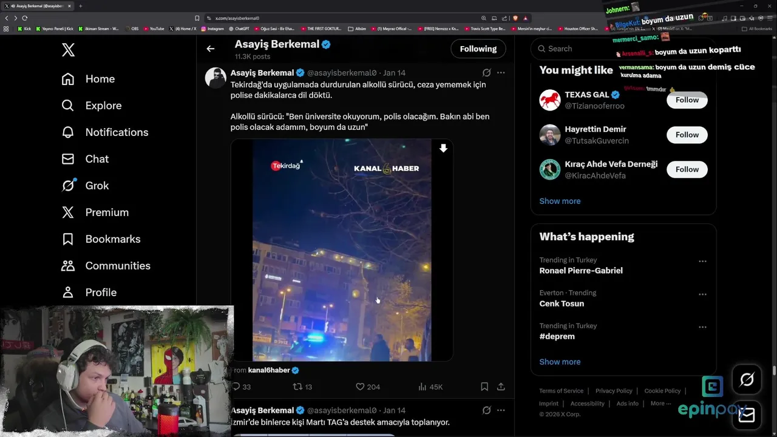Open more options on the İzmir post

501,410
